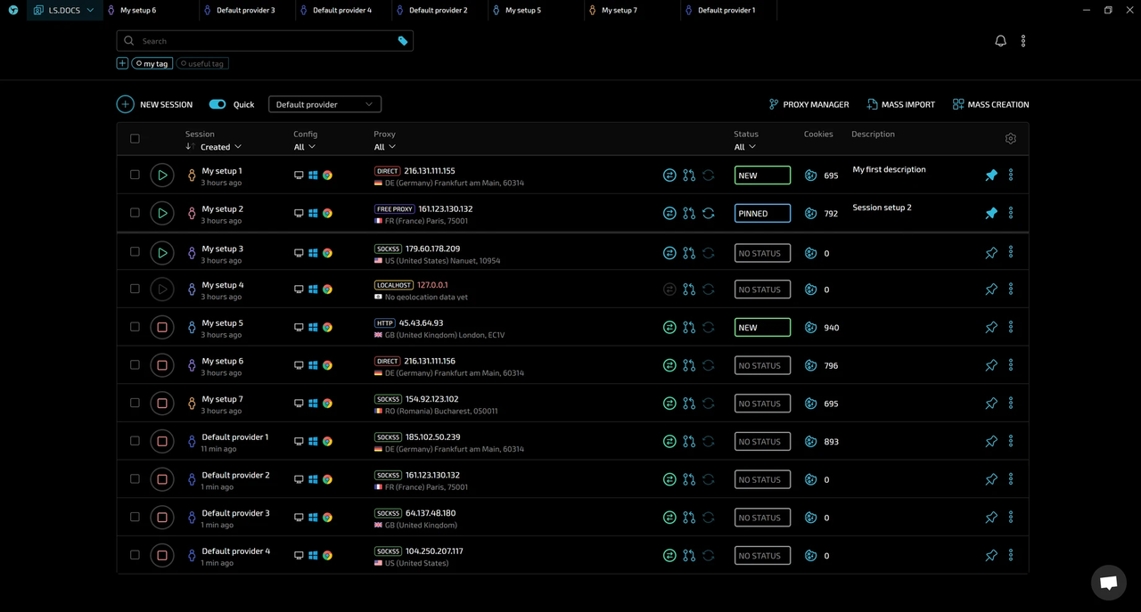This screenshot has width=1141, height=612.
Task: Open notifications bell
Action: [1000, 41]
